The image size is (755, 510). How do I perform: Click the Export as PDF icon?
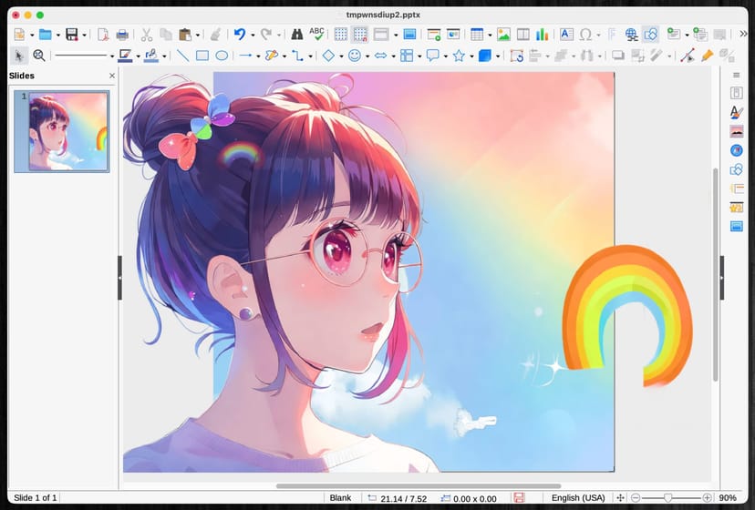tap(103, 35)
